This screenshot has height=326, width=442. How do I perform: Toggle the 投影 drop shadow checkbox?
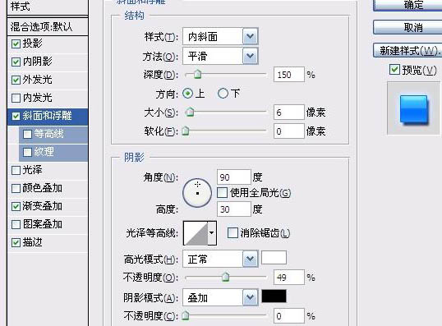click(x=16, y=44)
